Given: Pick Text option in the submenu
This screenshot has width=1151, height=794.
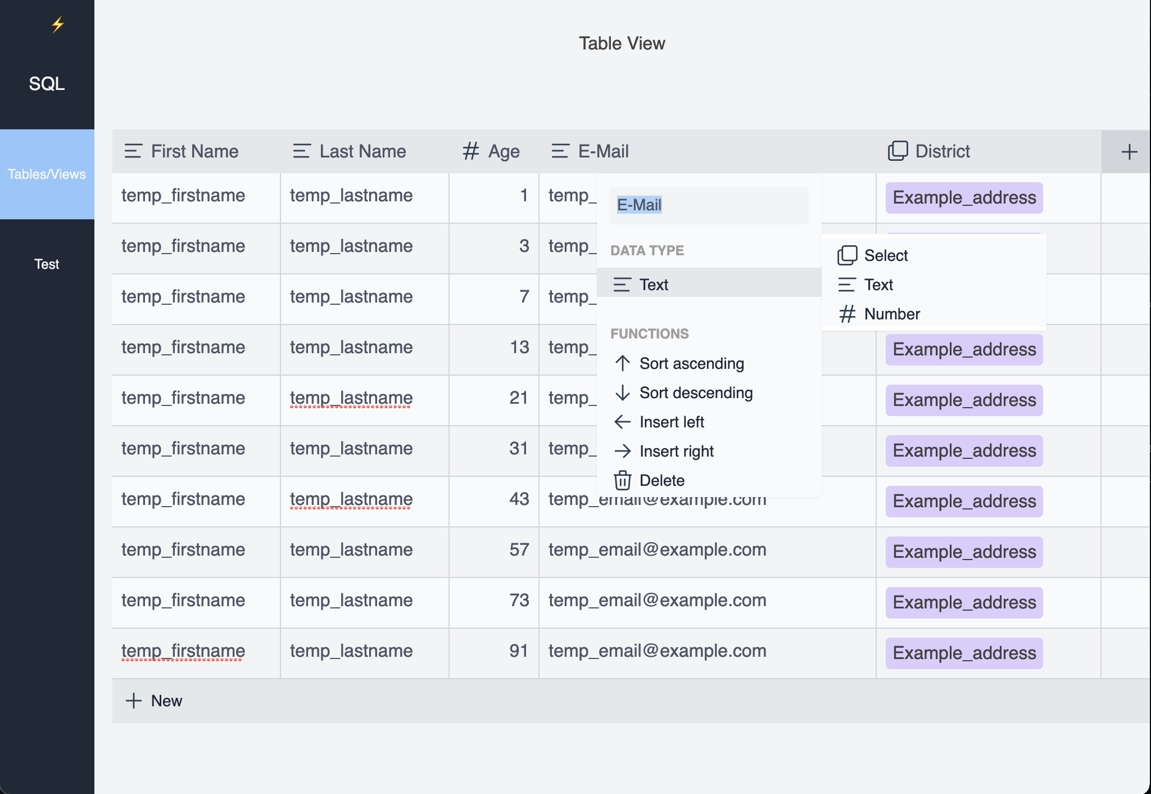Looking at the screenshot, I should click(878, 285).
